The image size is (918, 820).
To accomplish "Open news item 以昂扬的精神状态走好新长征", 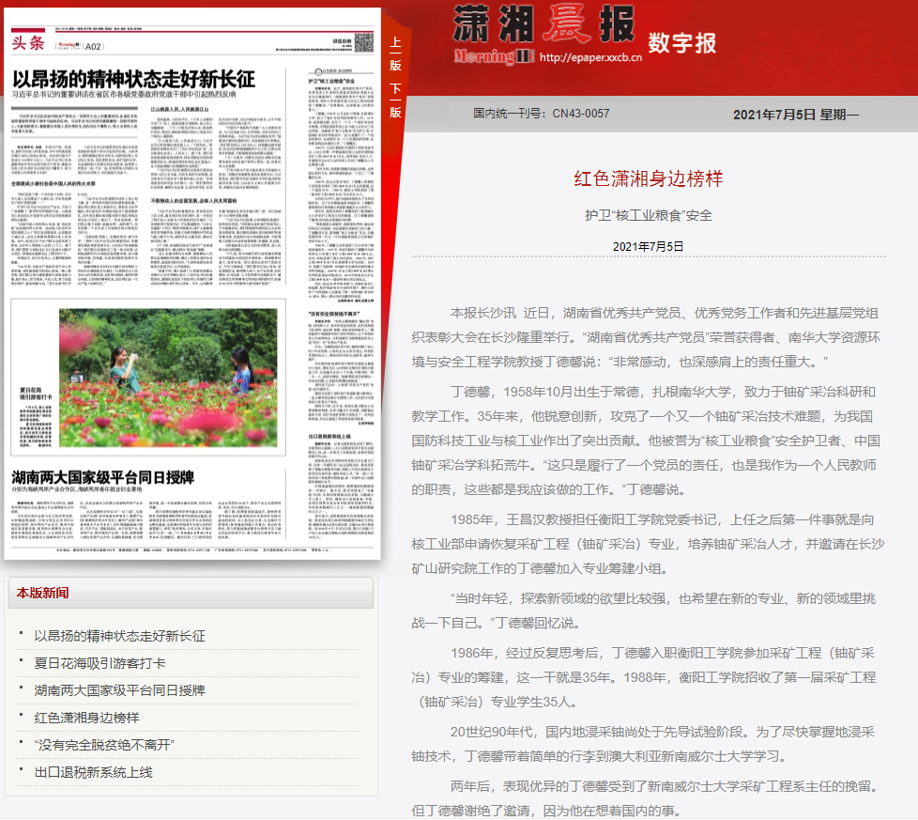I will [120, 636].
